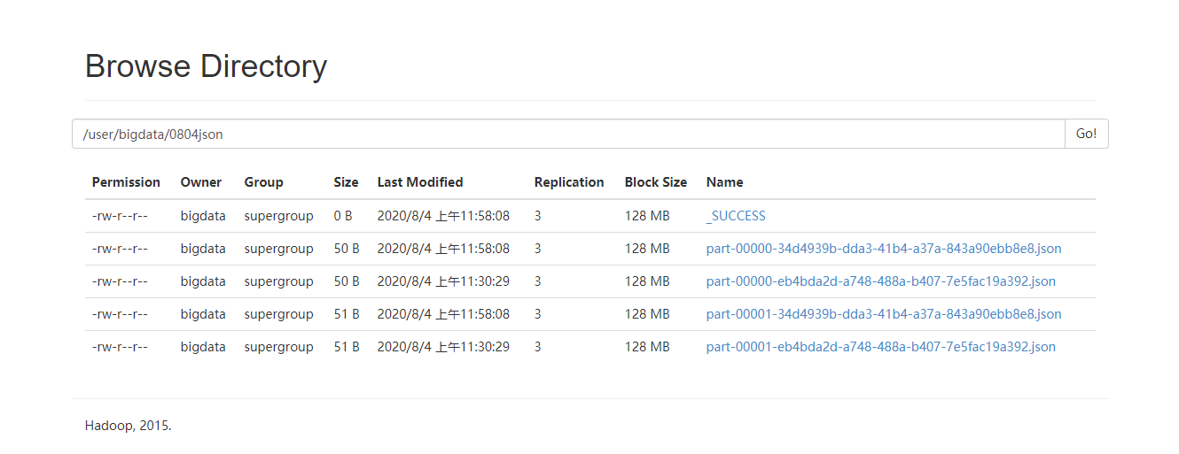Click the Size column header

347,182
